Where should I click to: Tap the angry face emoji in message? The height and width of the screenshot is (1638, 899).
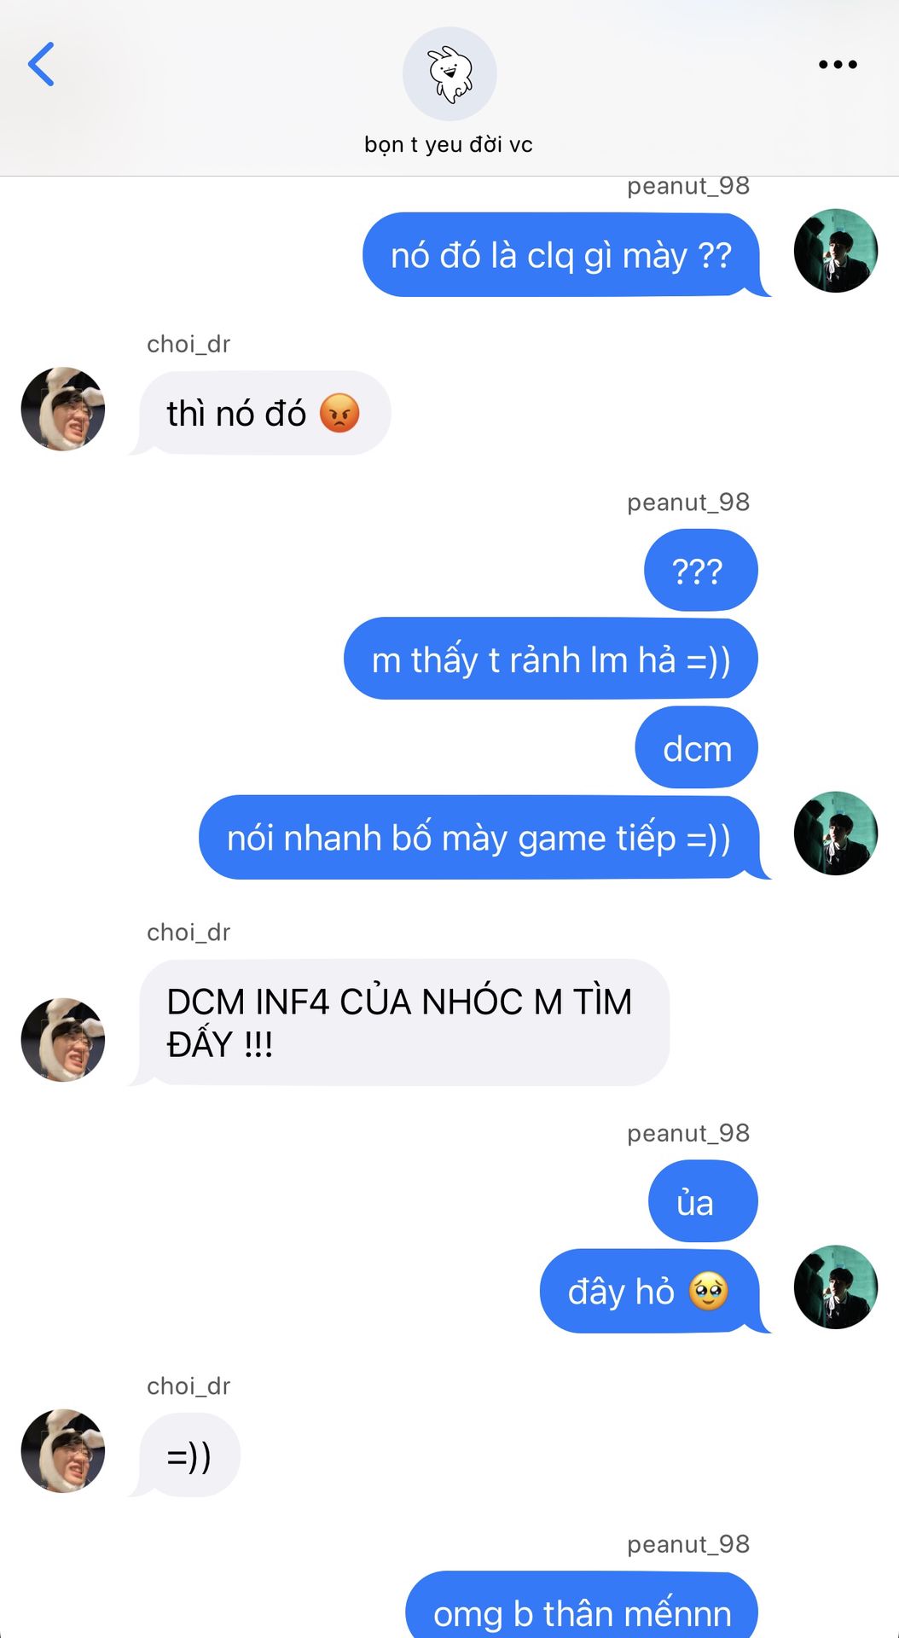pos(339,414)
